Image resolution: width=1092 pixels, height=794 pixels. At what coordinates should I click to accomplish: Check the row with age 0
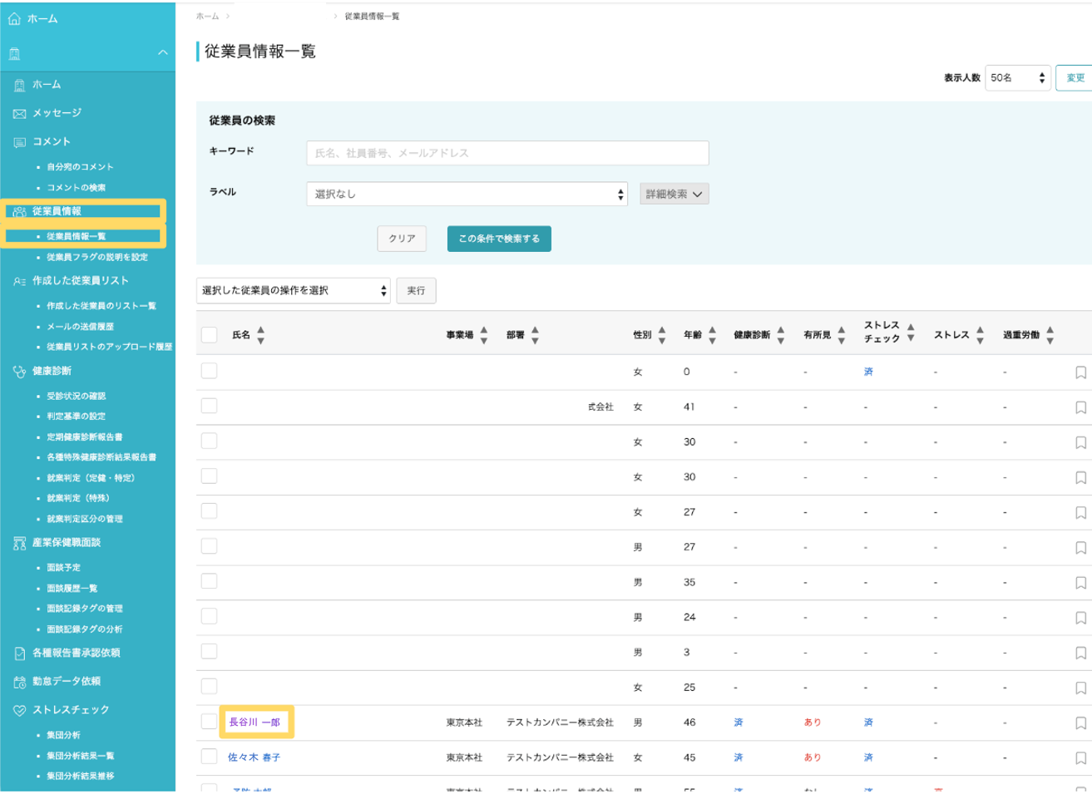[209, 371]
